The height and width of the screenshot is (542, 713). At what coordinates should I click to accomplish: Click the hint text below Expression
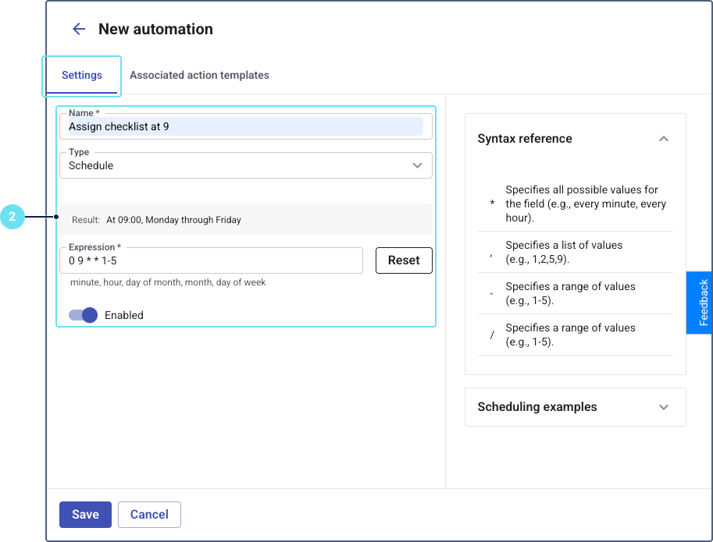pos(168,282)
